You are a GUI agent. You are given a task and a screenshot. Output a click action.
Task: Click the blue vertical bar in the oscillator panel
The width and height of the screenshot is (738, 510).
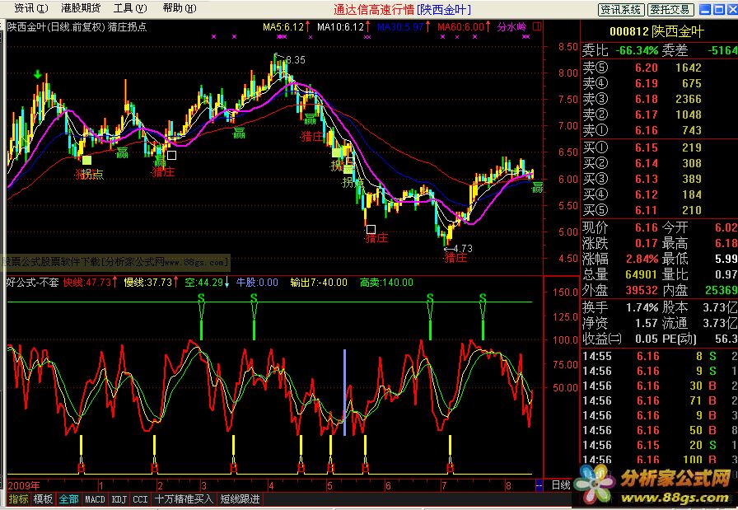pos(344,392)
